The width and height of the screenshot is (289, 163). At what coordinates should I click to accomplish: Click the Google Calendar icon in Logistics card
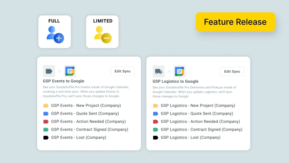(x=179, y=71)
